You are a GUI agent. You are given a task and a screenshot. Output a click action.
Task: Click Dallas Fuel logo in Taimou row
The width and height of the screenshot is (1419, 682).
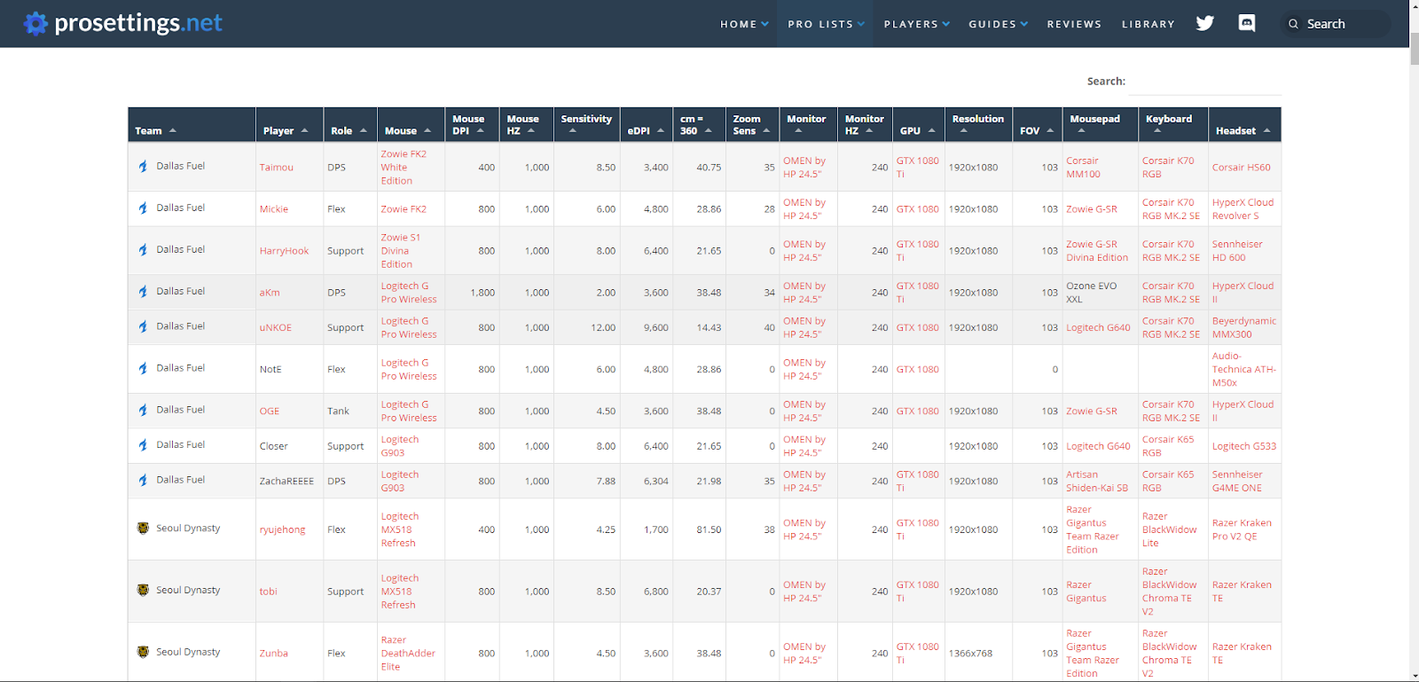[x=143, y=166]
